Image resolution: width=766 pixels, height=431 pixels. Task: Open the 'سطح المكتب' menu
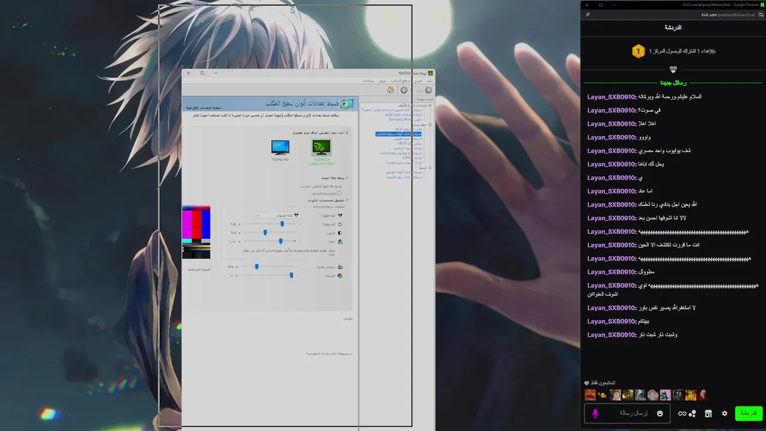400,81
